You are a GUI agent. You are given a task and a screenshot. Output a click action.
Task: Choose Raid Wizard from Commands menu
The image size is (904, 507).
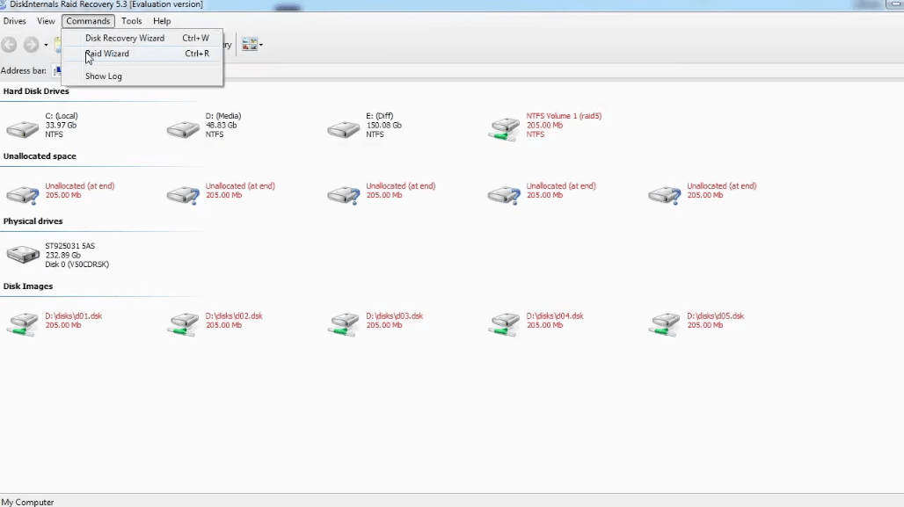point(107,54)
